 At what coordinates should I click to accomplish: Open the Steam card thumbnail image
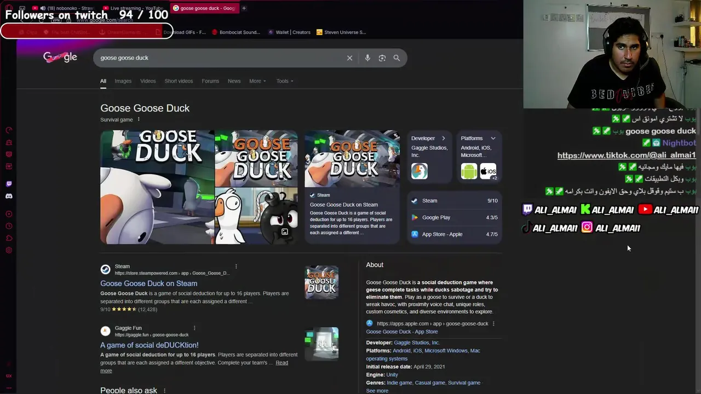(x=352, y=159)
